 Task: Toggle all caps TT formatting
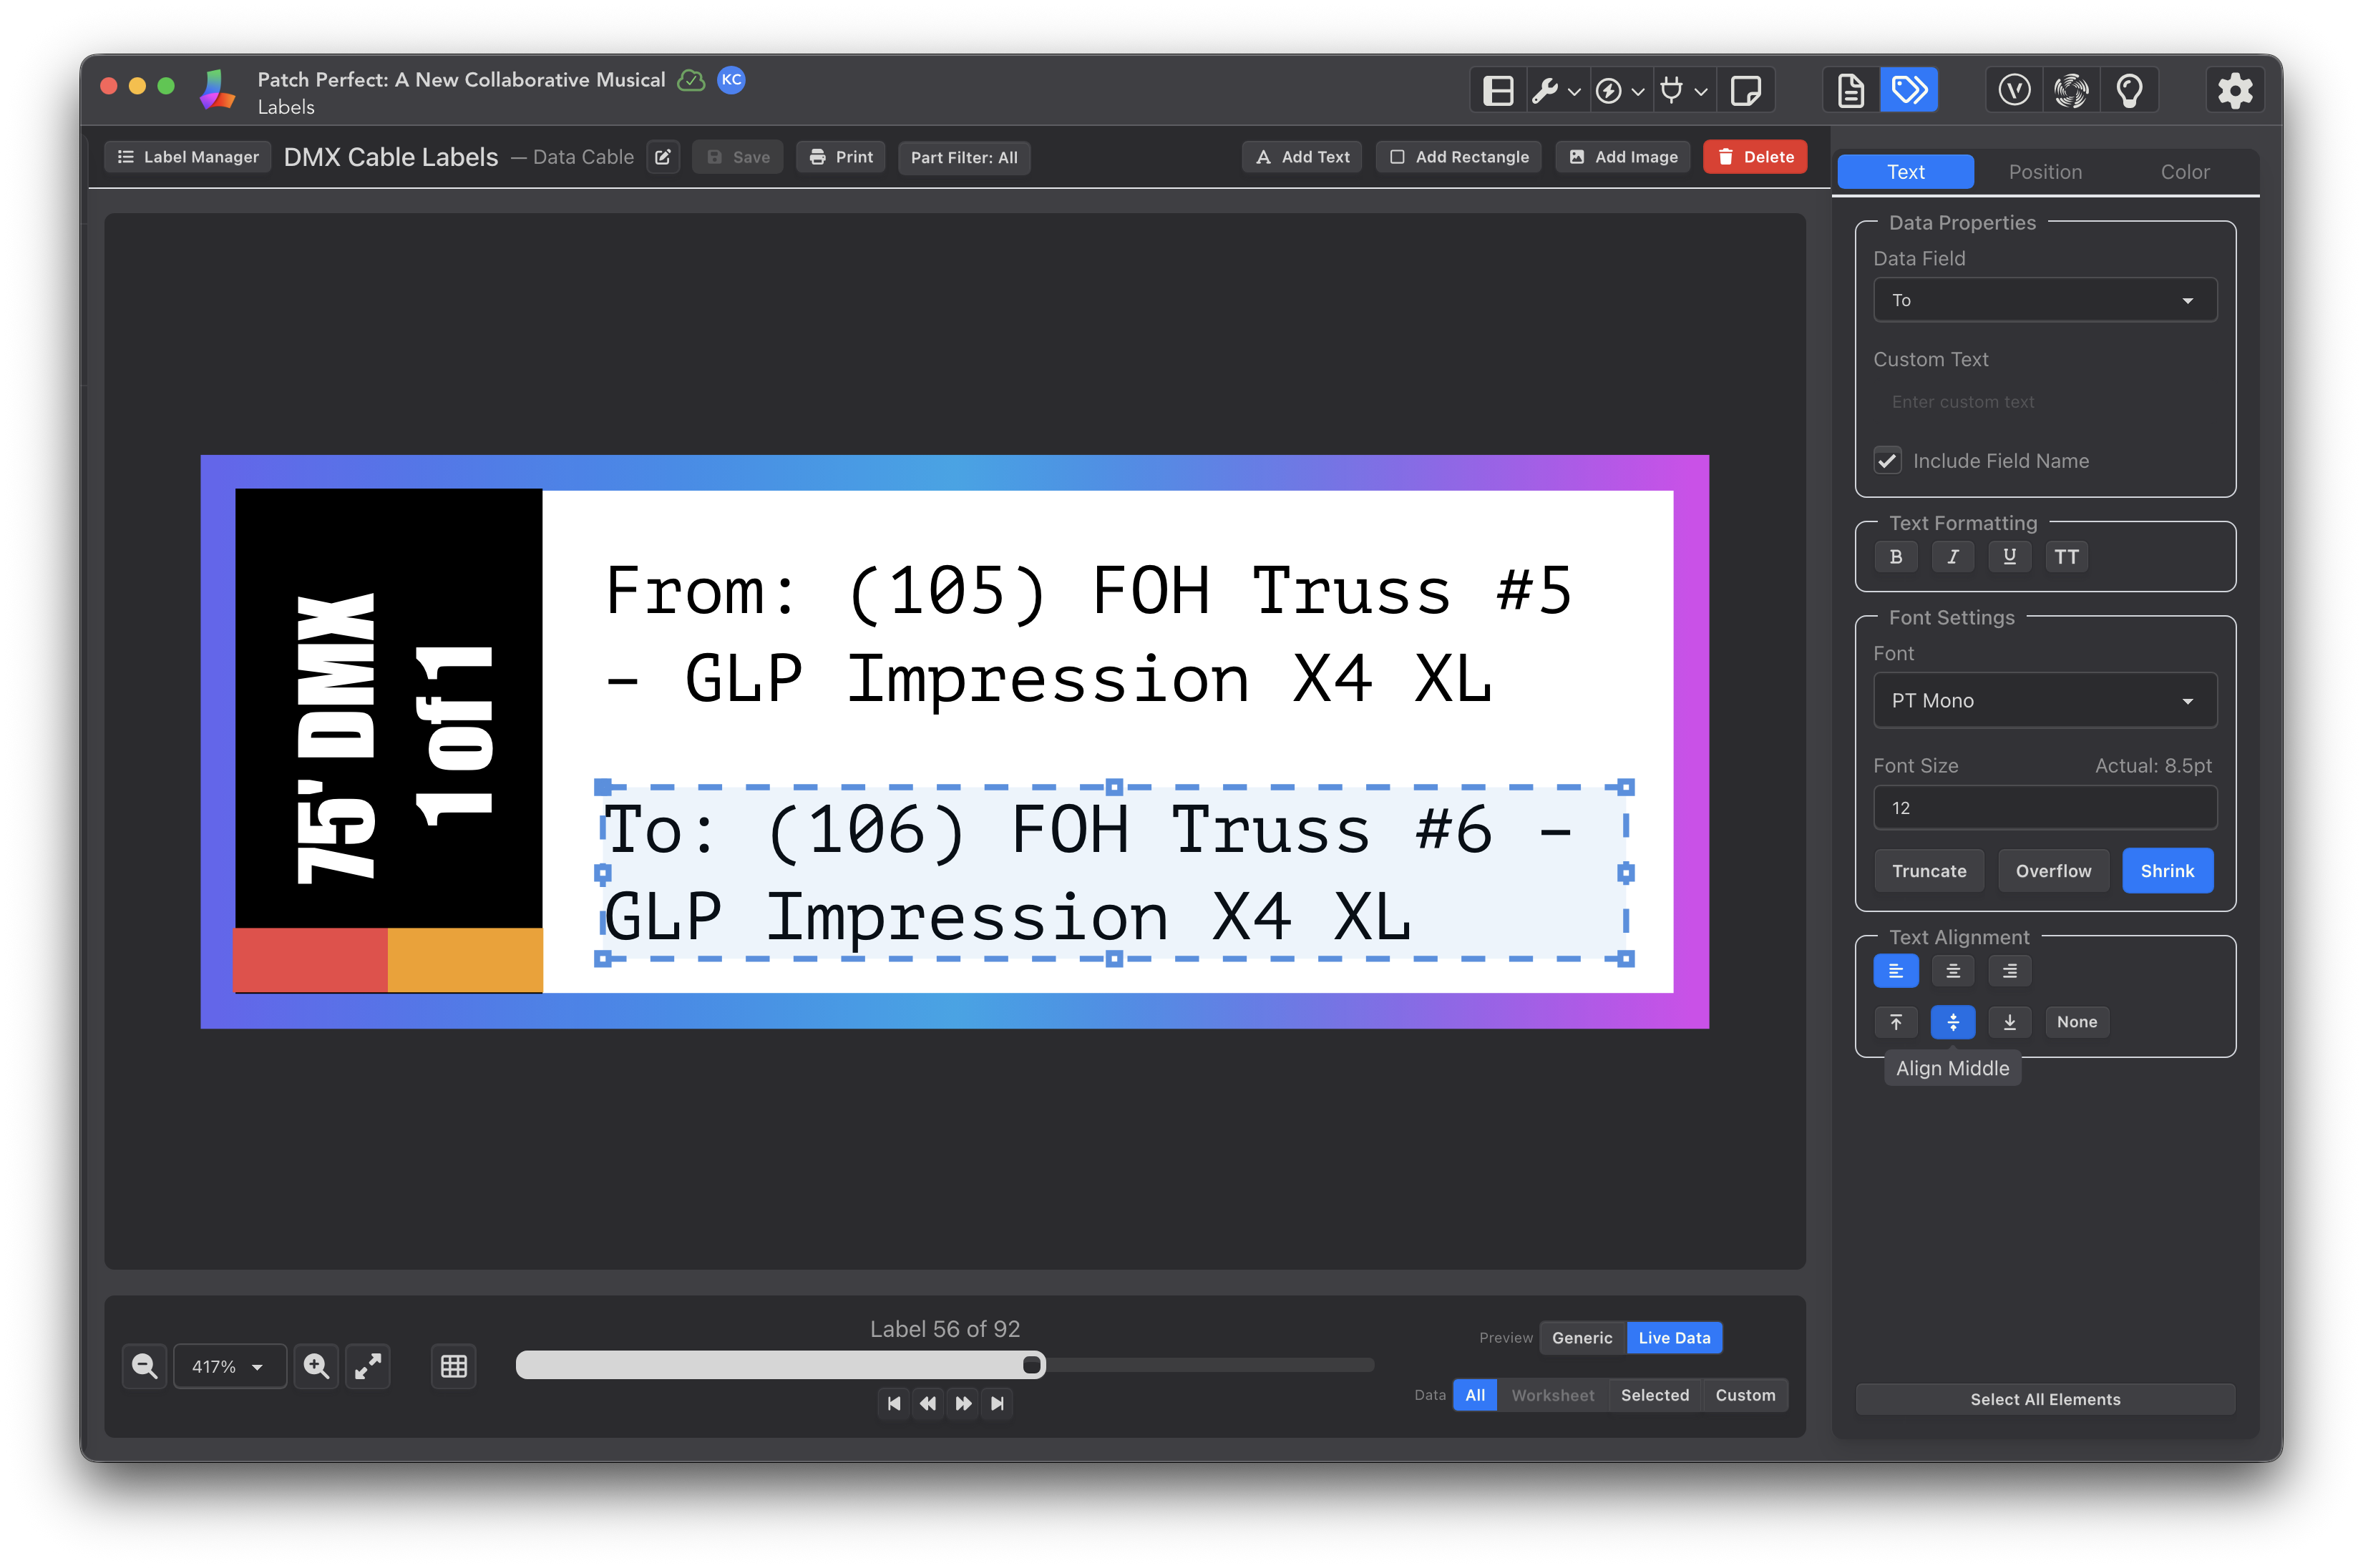(x=2066, y=557)
